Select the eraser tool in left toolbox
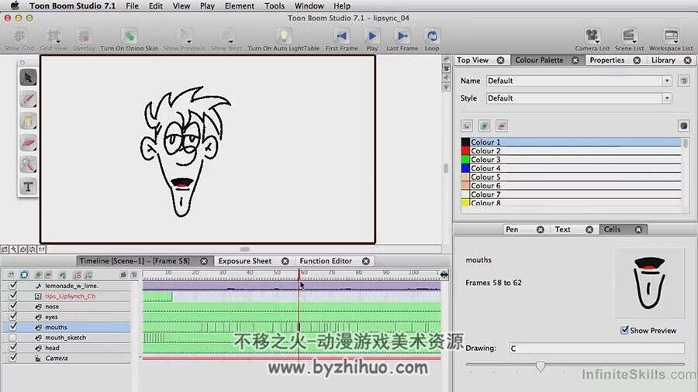 coord(28,143)
